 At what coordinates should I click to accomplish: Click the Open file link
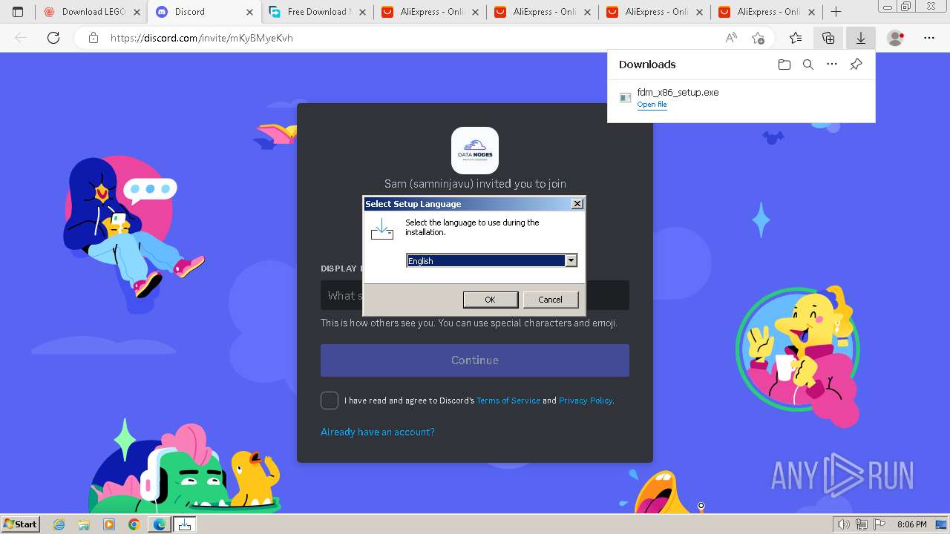tap(652, 105)
